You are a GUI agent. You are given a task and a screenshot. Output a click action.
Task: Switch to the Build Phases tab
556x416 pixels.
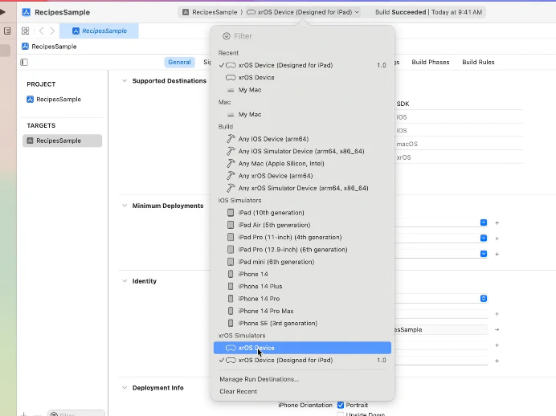[x=430, y=62]
